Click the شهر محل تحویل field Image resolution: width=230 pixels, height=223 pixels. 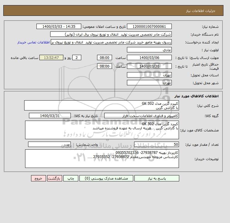coord(149,83)
